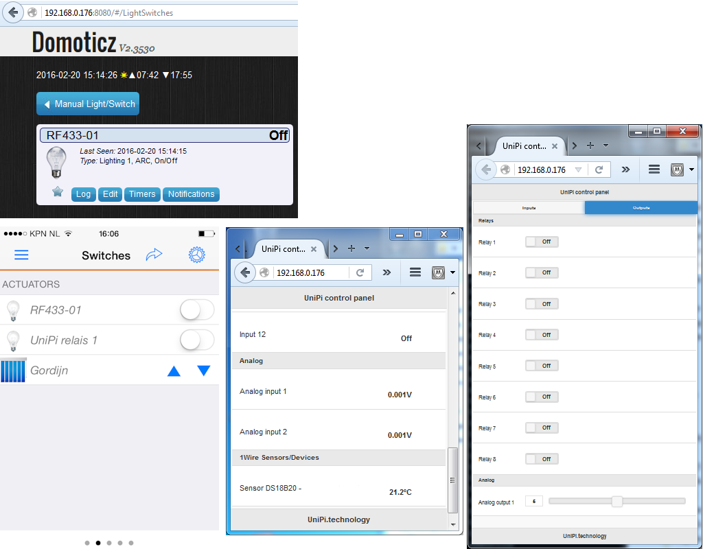Click the Manual Light/Switch button
This screenshot has width=703, height=549.
tap(88, 104)
